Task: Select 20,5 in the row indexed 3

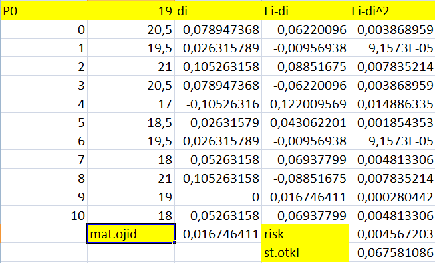Action: tap(131, 86)
